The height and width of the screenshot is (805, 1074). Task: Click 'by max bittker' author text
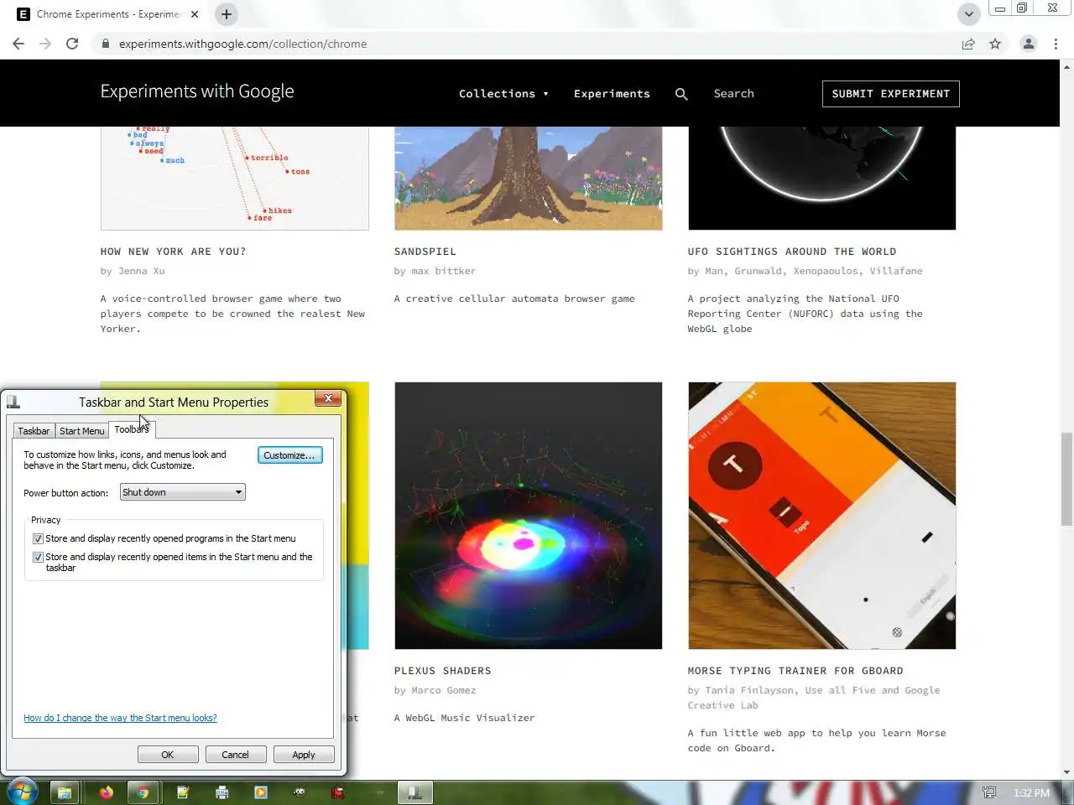coord(435,271)
